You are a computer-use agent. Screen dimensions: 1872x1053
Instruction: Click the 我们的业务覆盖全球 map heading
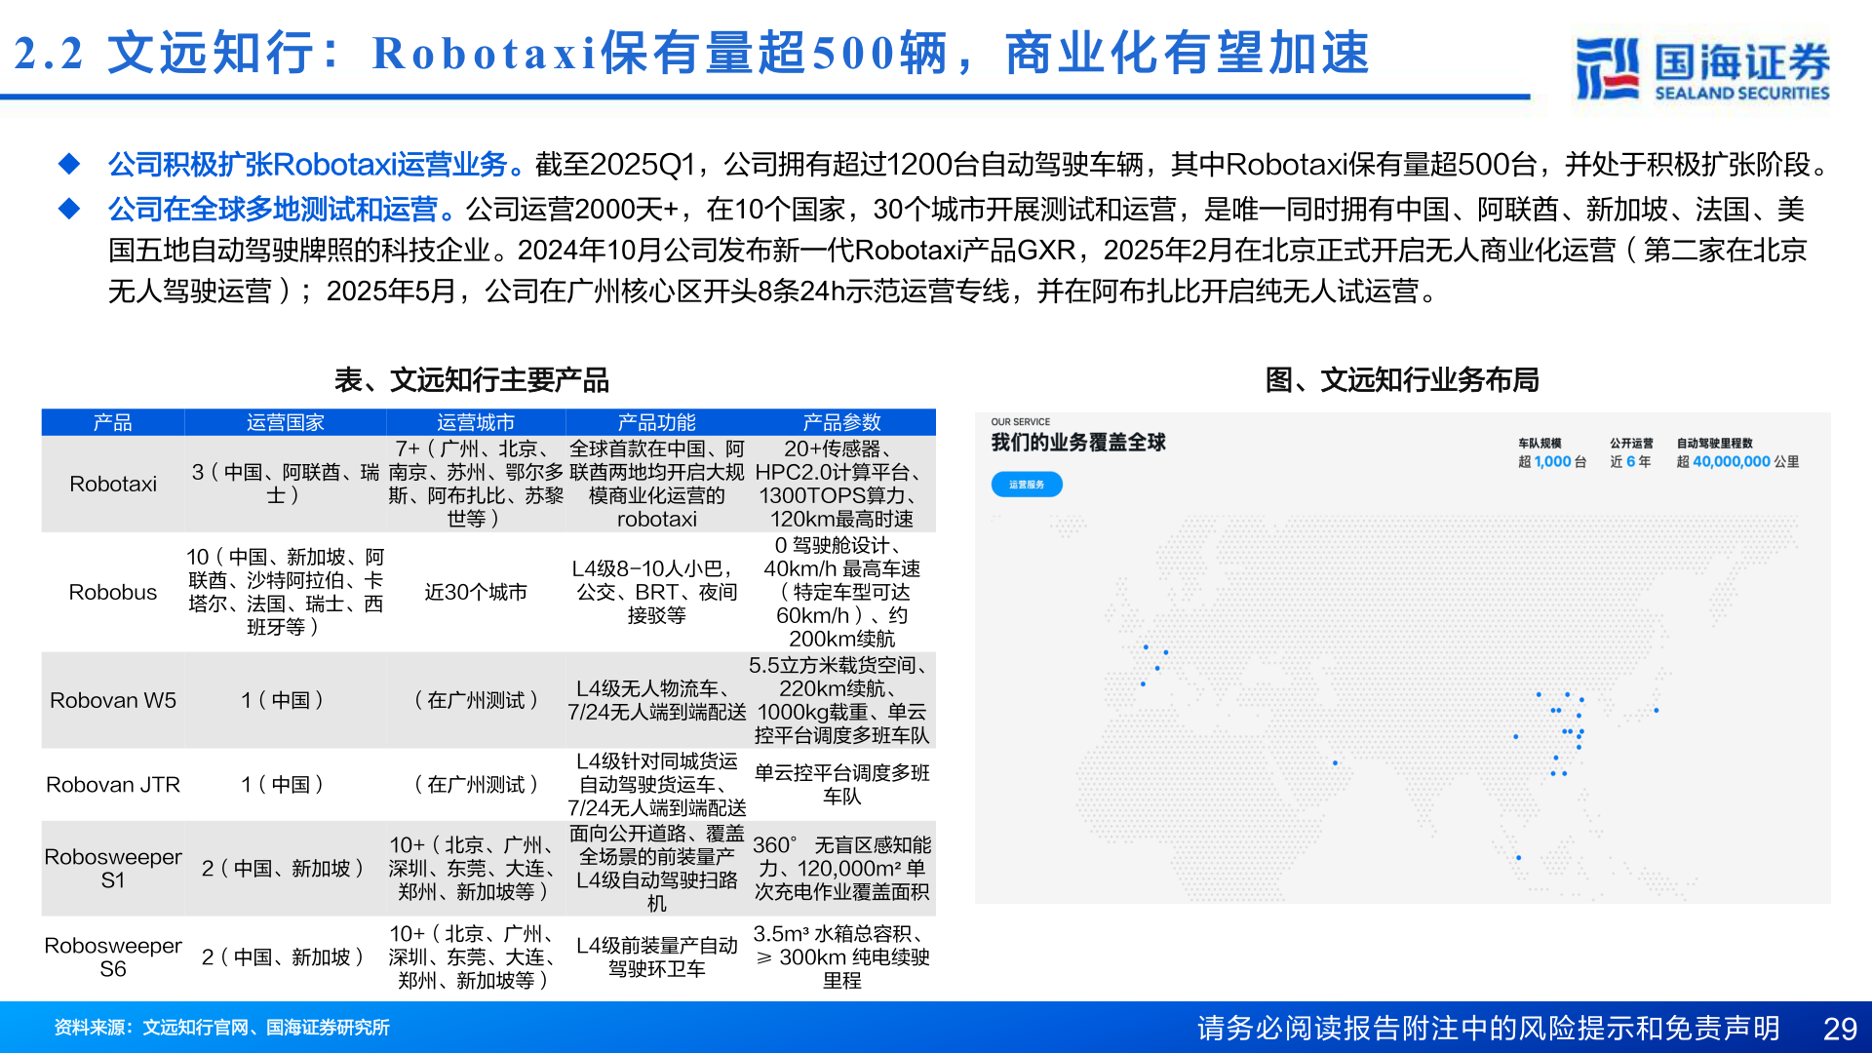click(x=1078, y=443)
